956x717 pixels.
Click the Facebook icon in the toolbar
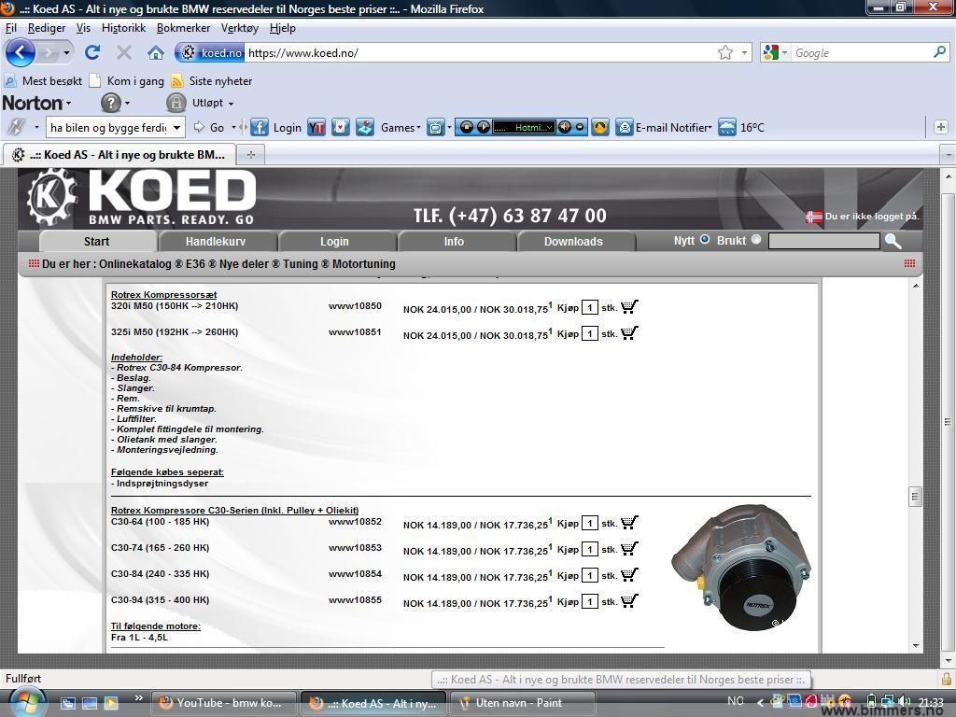click(260, 127)
